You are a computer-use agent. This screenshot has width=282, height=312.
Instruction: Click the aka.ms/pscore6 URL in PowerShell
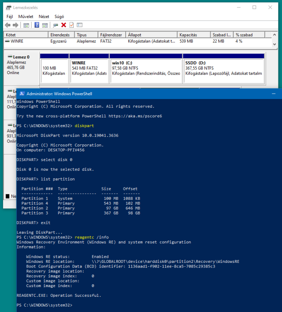[135, 116]
